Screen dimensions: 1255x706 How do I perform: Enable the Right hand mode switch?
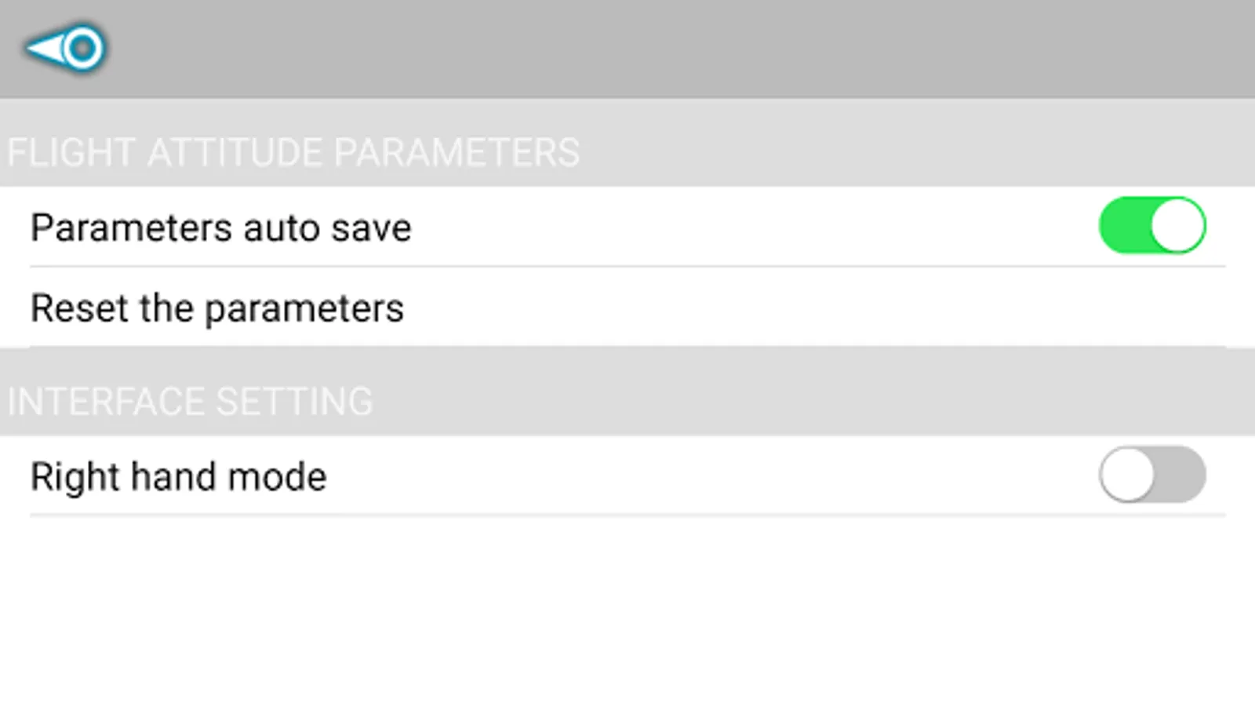pyautogui.click(x=1151, y=475)
